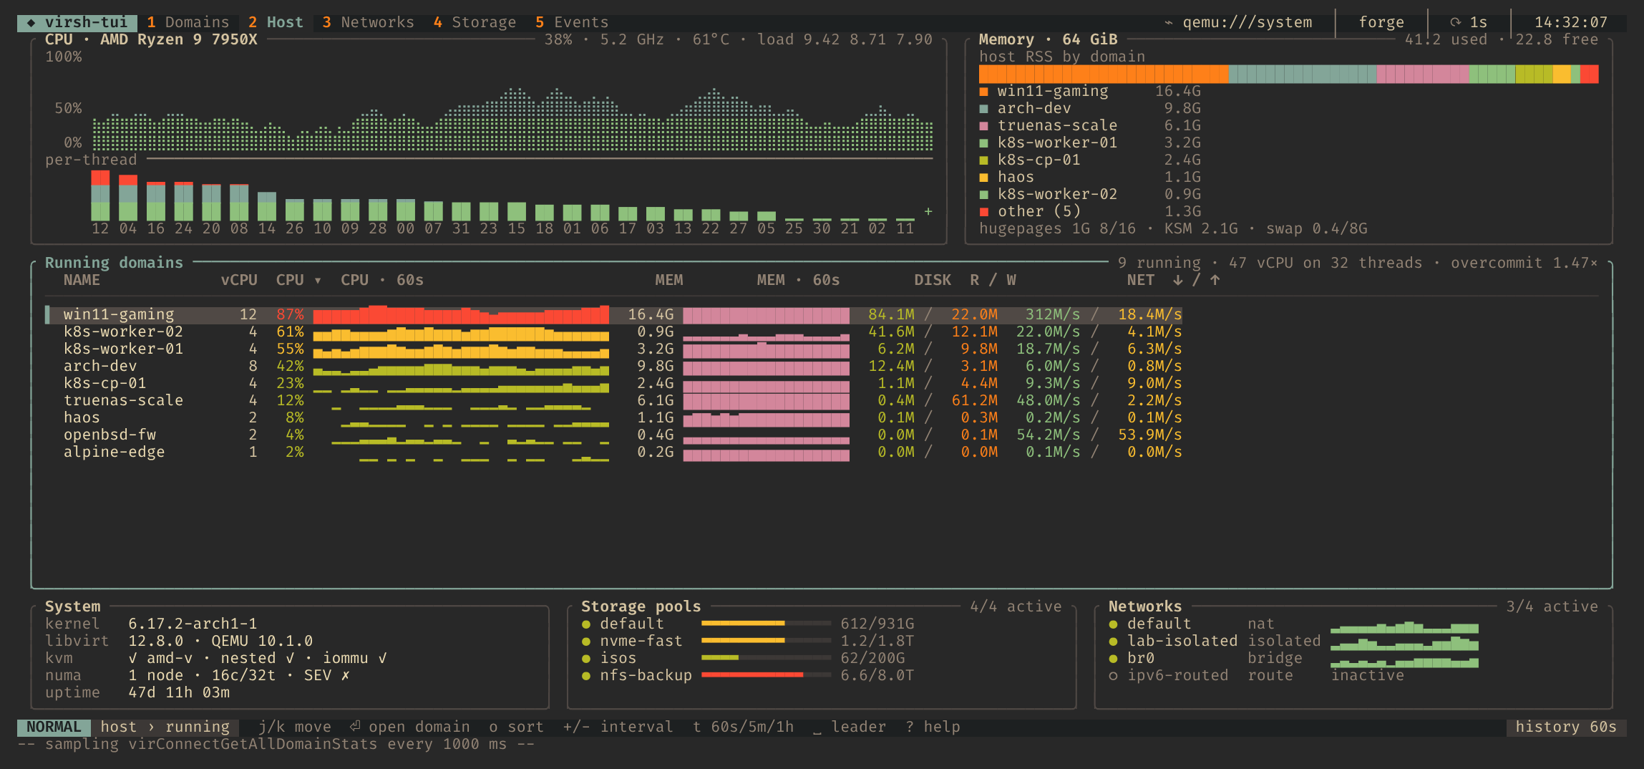
Task: Click the isos pool status dot
Action: [x=586, y=659]
